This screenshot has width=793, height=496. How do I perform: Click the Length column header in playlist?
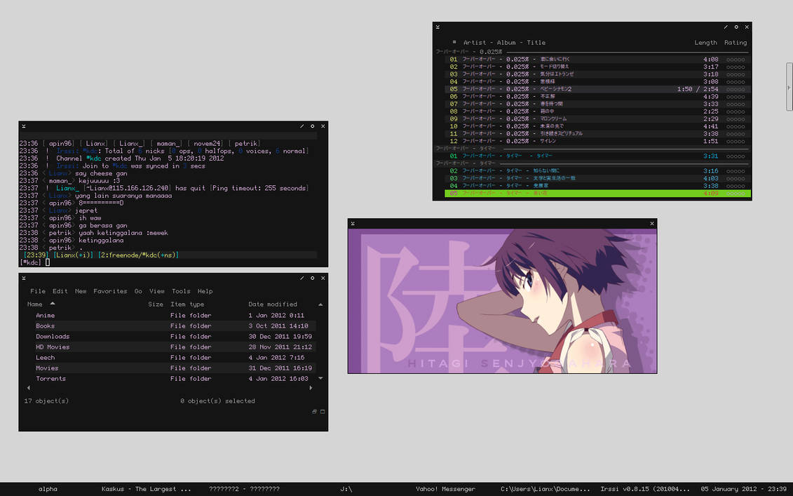[705, 43]
